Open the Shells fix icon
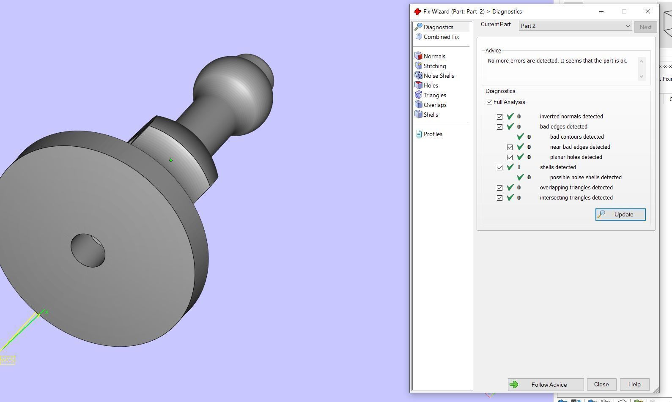 pyautogui.click(x=419, y=115)
